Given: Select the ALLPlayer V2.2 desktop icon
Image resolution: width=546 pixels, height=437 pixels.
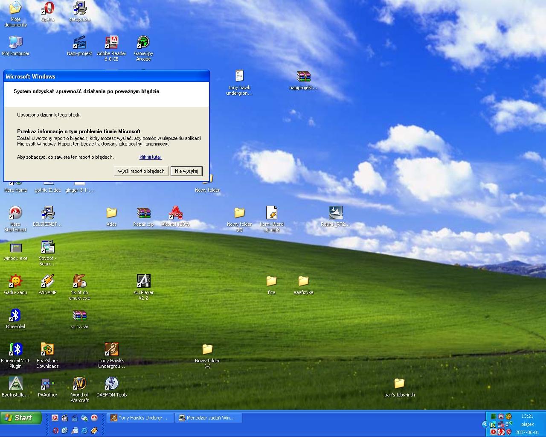Looking at the screenshot, I should click(x=144, y=287).
